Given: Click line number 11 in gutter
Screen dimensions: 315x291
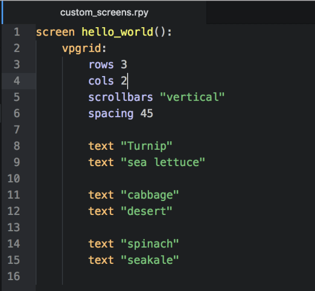Looking at the screenshot, I should (14, 195).
